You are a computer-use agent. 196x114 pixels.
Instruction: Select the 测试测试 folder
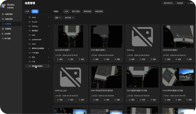(x=38, y=31)
